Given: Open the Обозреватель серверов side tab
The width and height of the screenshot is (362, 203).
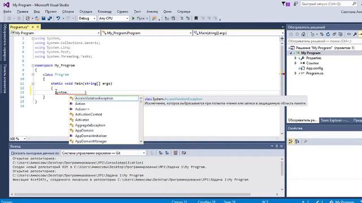Looking at the screenshot, I should tap(5, 42).
